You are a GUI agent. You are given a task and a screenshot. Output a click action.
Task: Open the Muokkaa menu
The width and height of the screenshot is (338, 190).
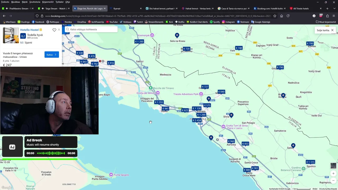[15, 2]
